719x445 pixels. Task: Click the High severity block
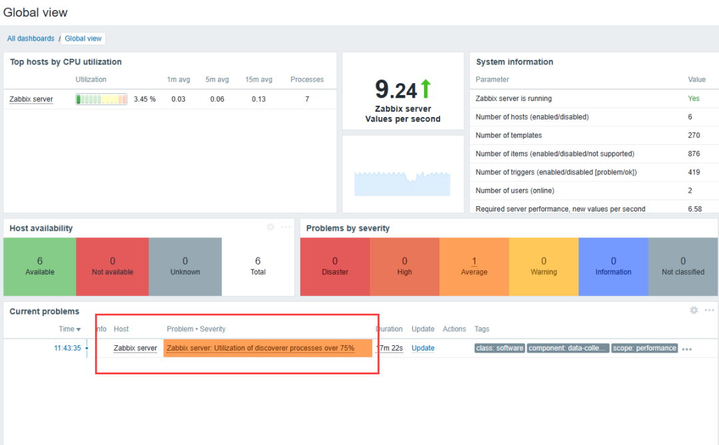pos(405,266)
